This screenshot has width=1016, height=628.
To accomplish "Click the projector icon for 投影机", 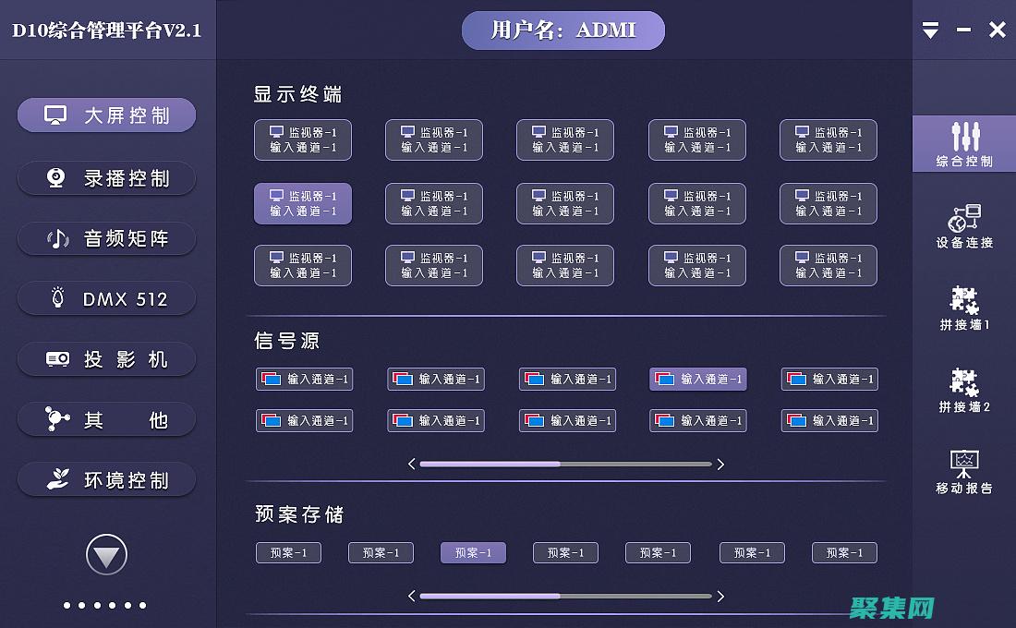I will click(59, 358).
